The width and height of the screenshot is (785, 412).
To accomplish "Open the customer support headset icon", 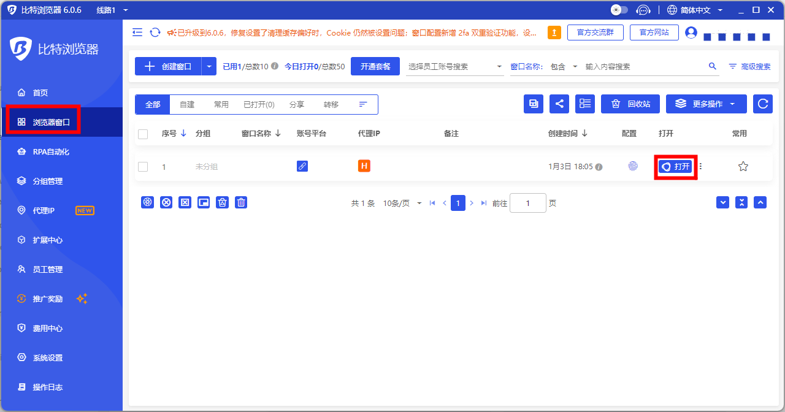I will [x=643, y=10].
